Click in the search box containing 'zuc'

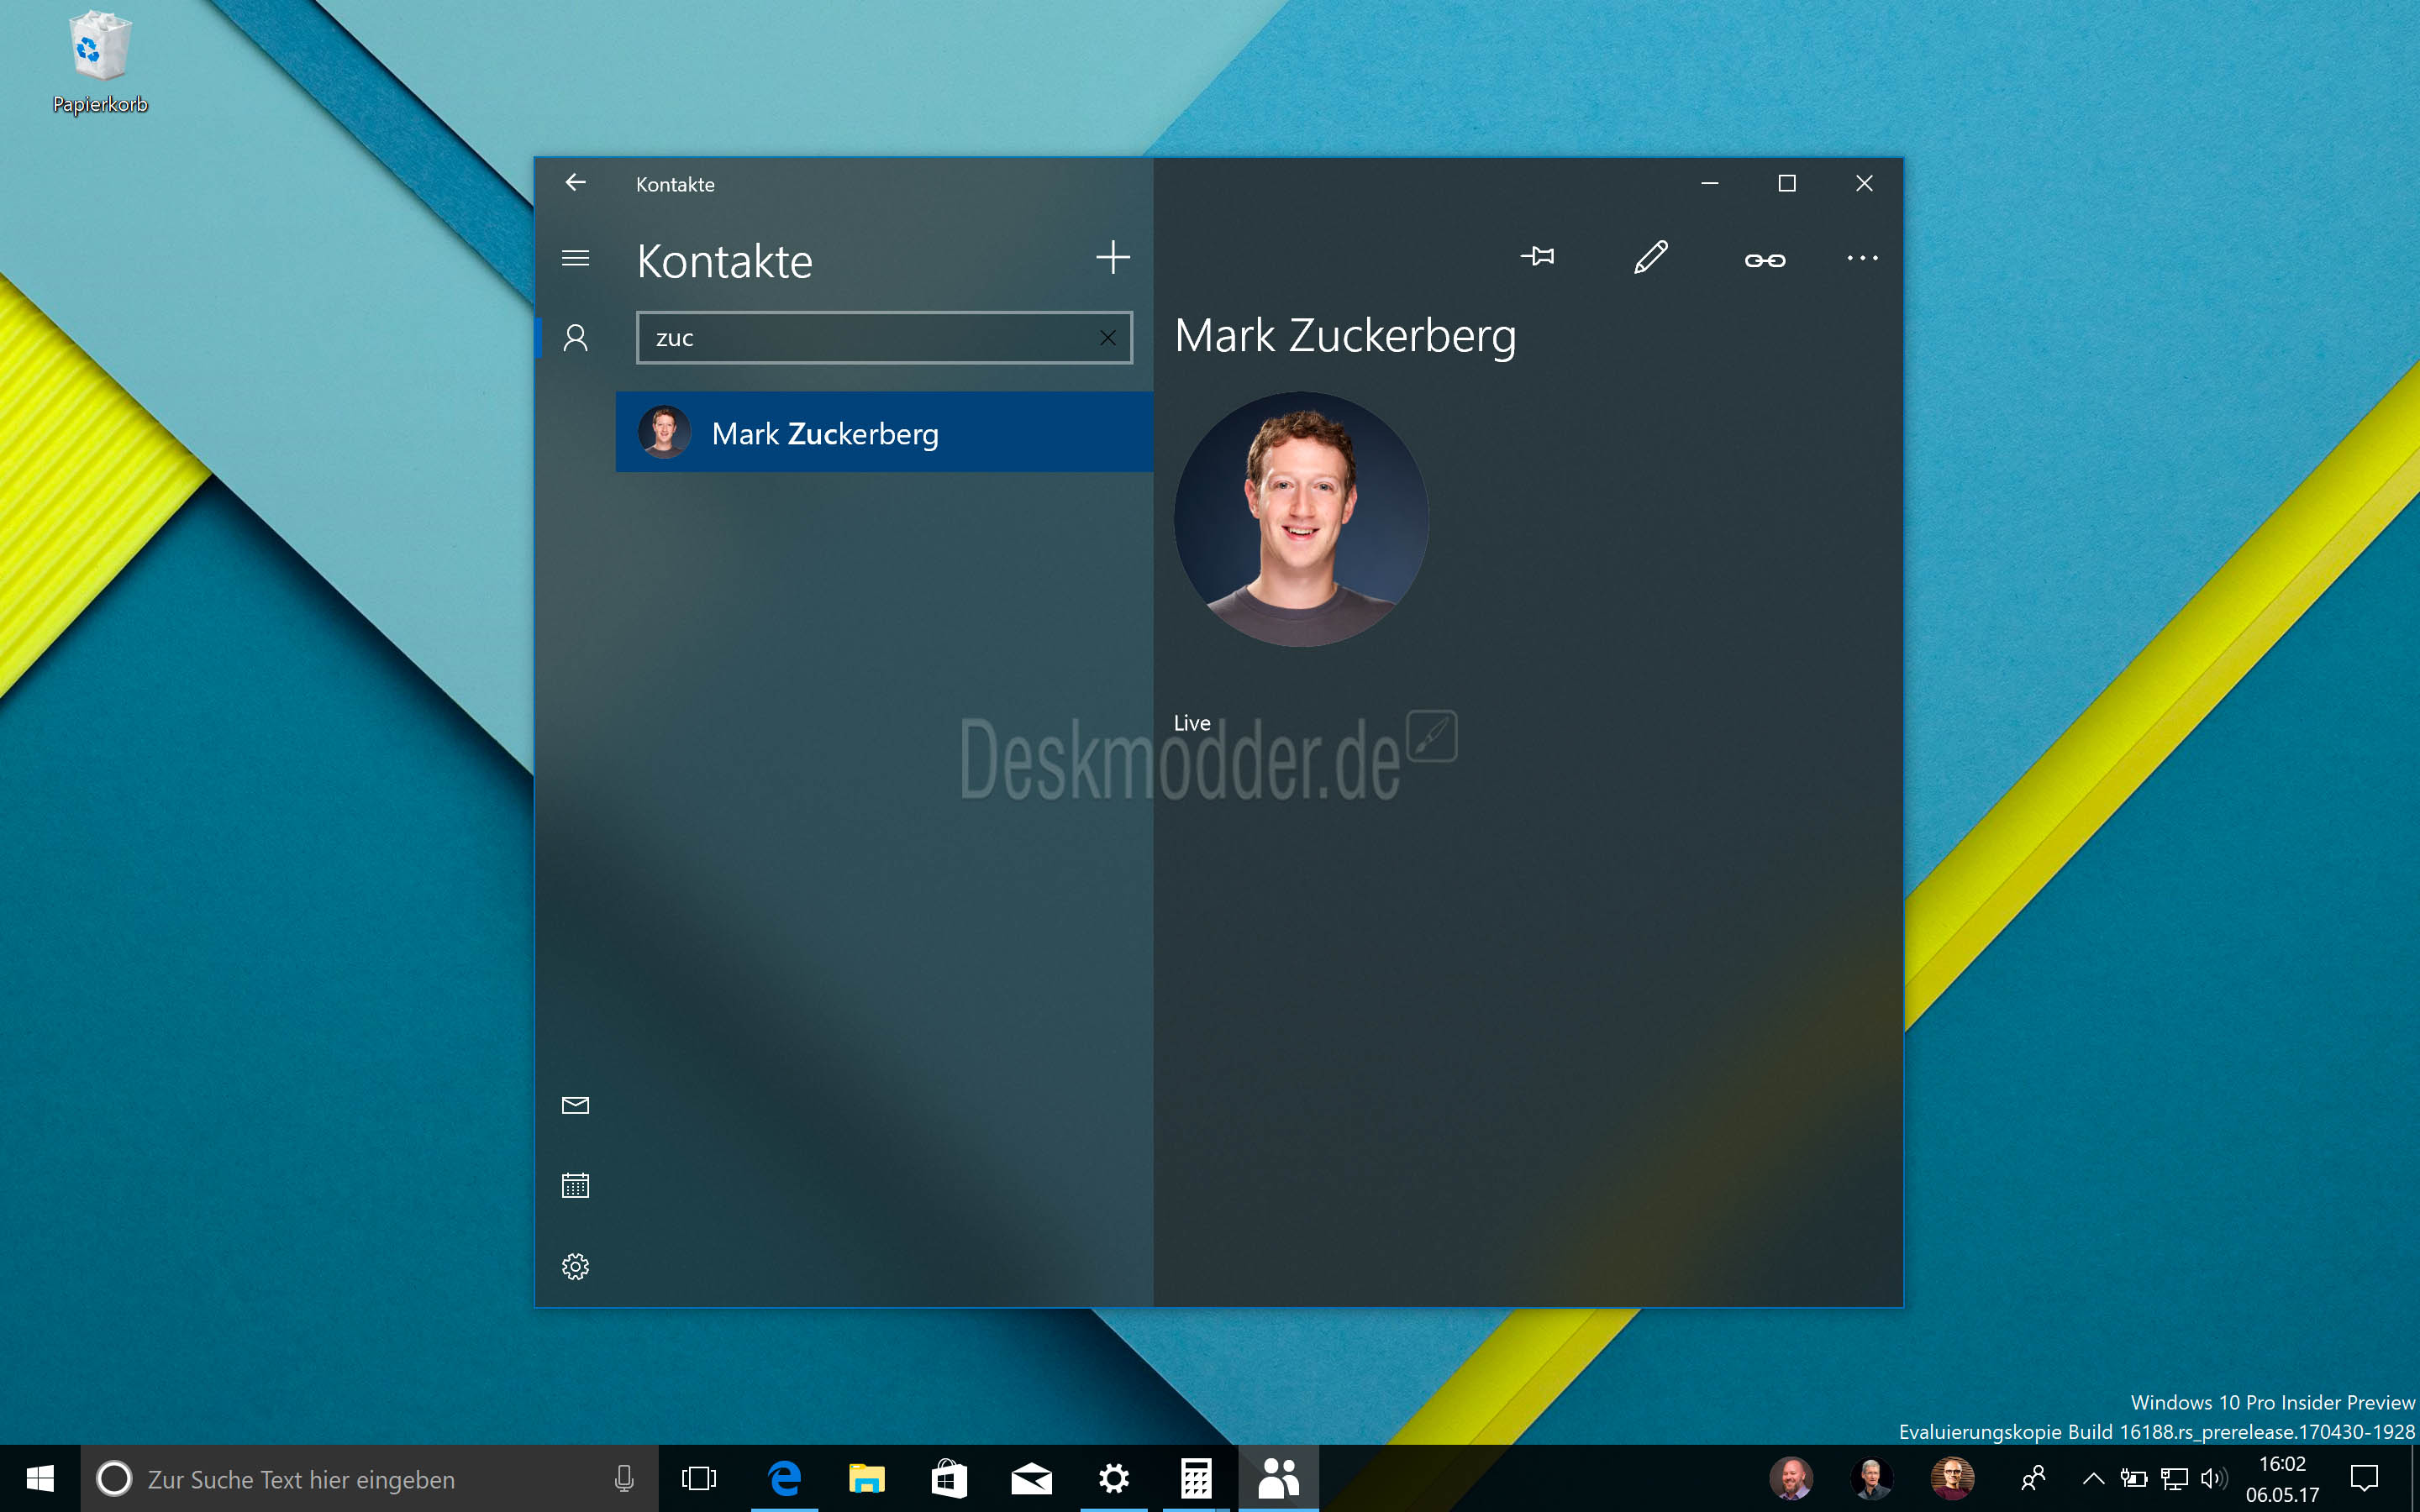tap(884, 338)
